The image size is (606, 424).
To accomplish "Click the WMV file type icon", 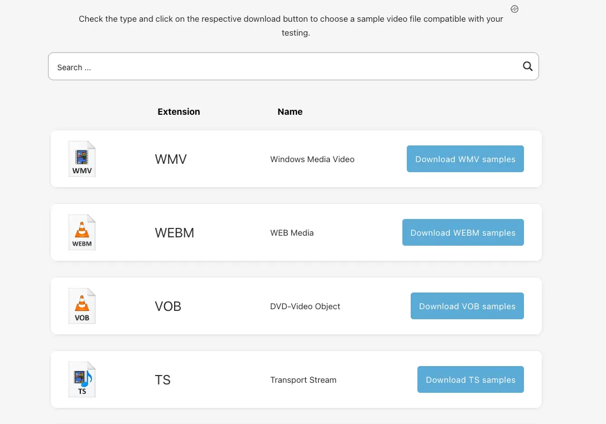I will (82, 159).
